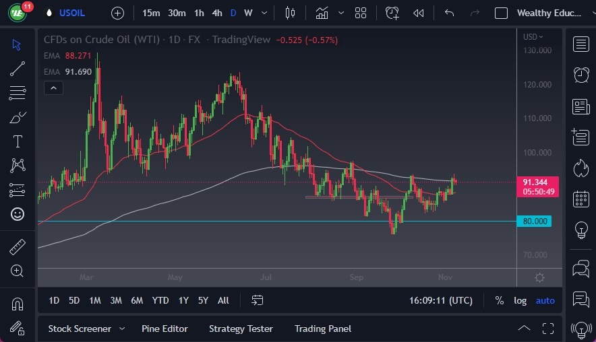The height and width of the screenshot is (342, 596).
Task: Toggle percent scale on price axis
Action: pos(499,300)
